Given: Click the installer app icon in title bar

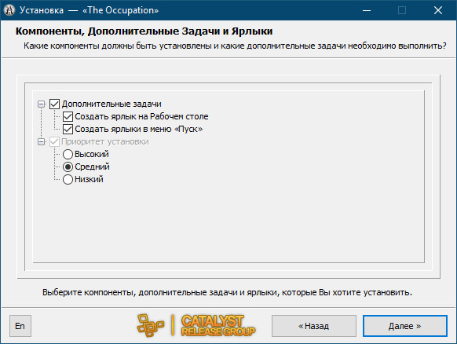Looking at the screenshot, I should 9,10.
